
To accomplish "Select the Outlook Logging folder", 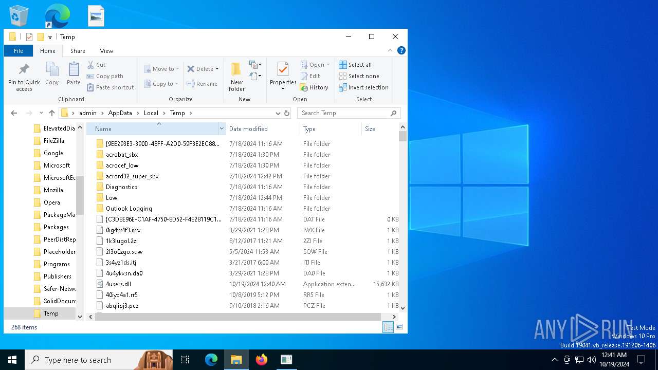I will [x=129, y=209].
